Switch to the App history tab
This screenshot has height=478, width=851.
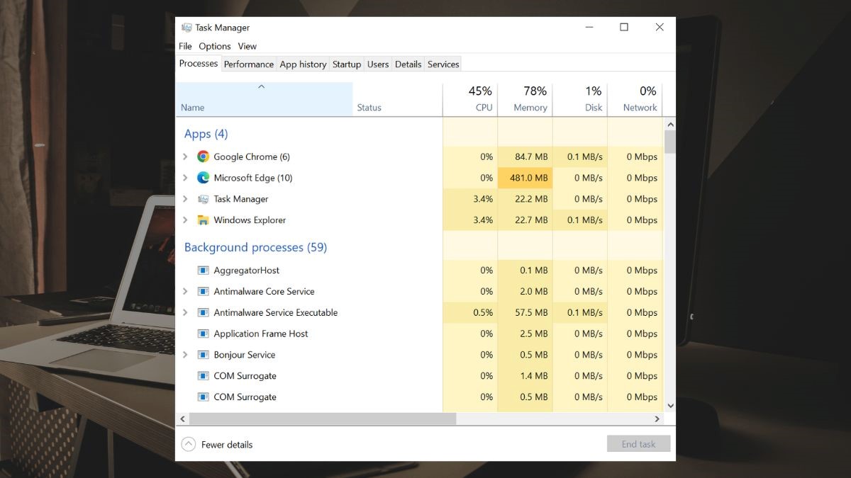click(303, 64)
